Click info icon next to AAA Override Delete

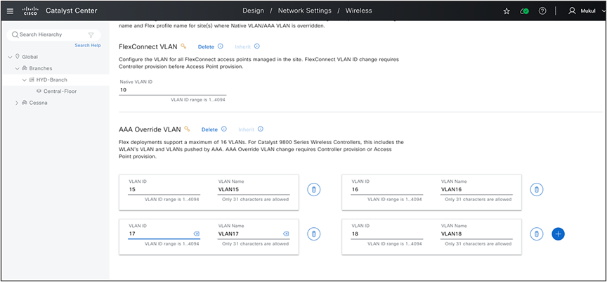pyautogui.click(x=223, y=129)
